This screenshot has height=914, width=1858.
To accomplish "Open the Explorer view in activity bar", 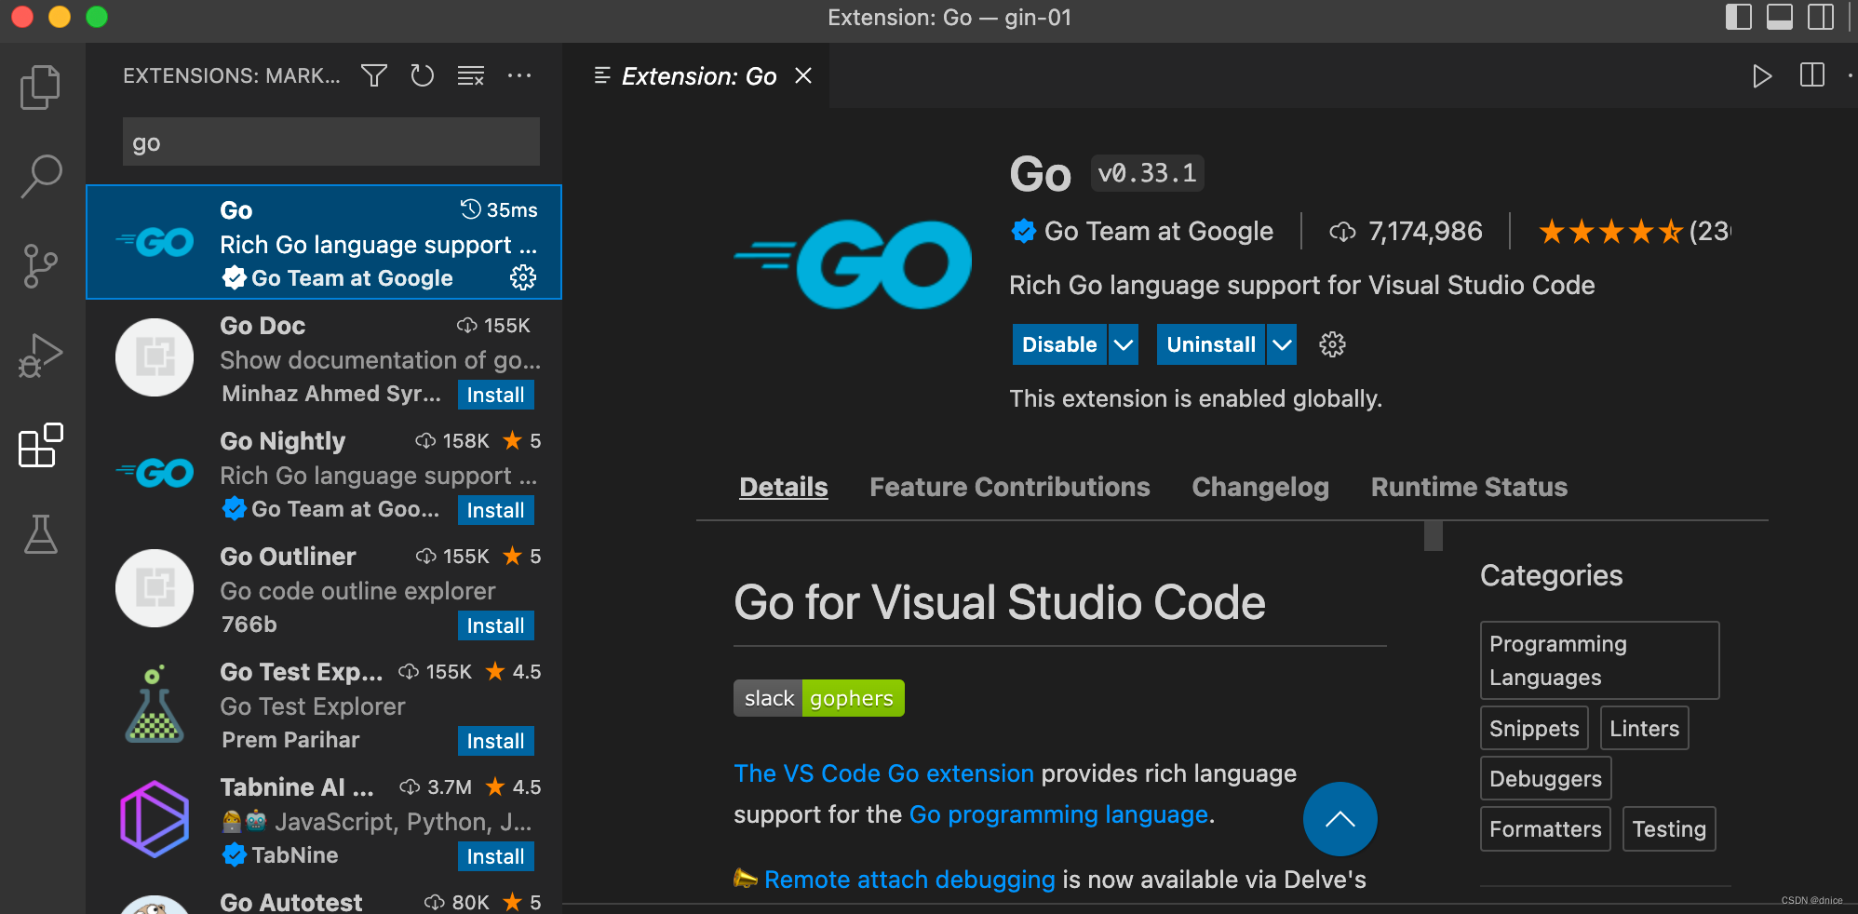I will click(40, 87).
